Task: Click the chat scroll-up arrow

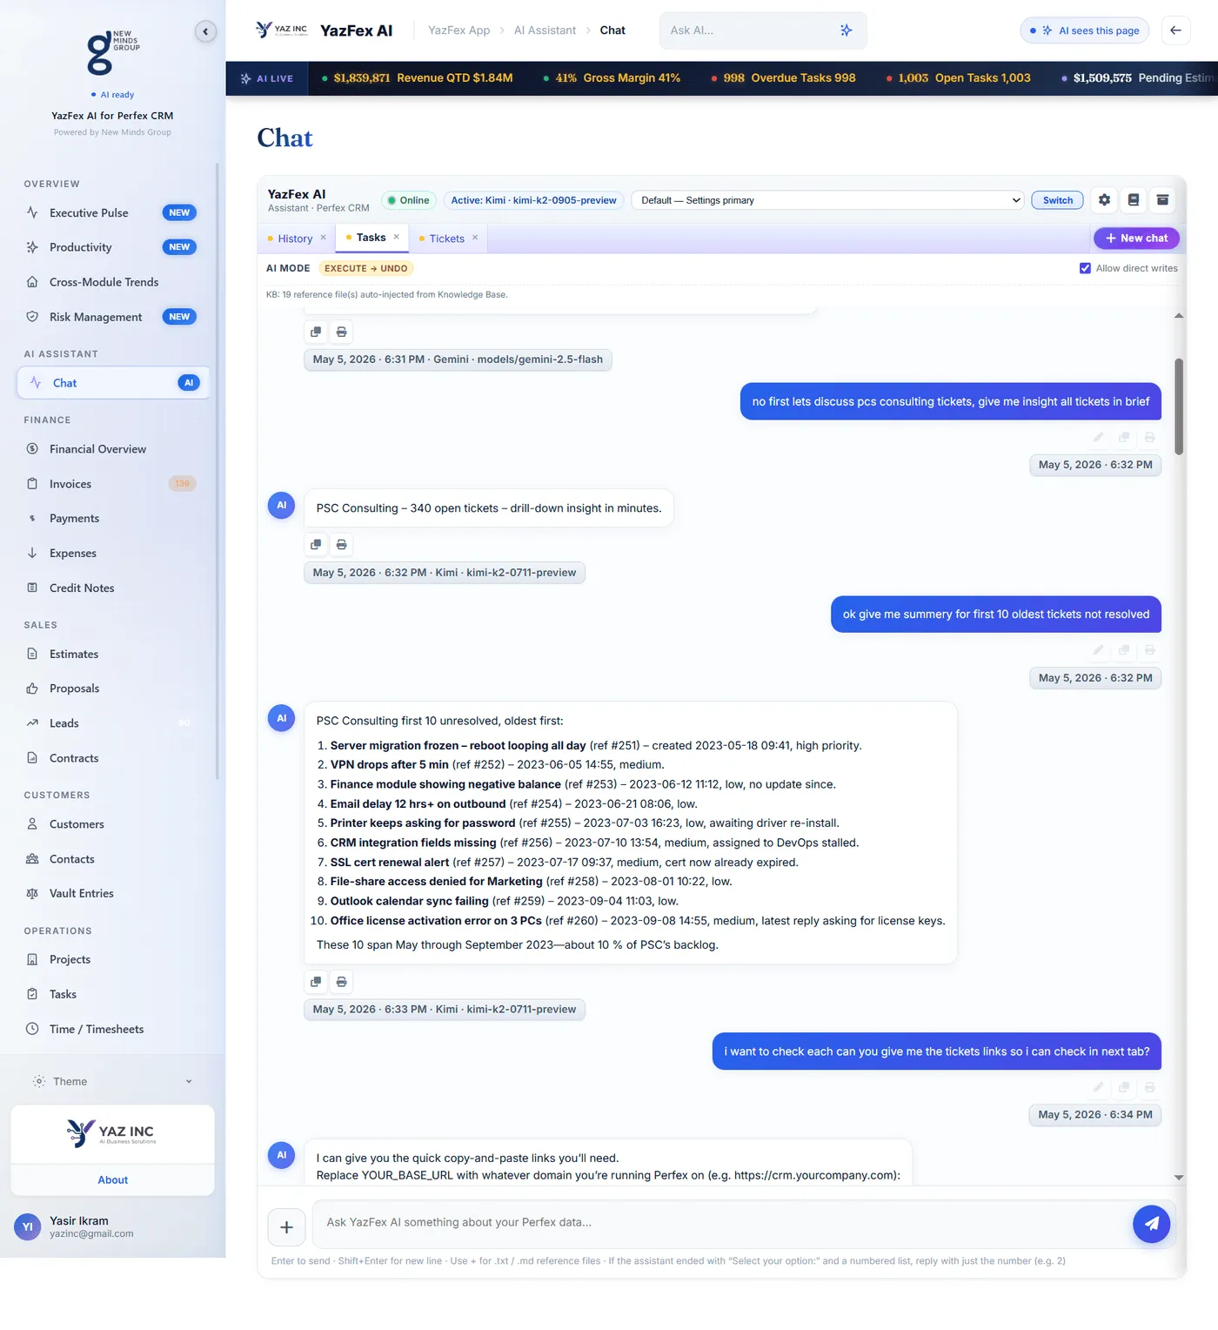Action: 1179,316
